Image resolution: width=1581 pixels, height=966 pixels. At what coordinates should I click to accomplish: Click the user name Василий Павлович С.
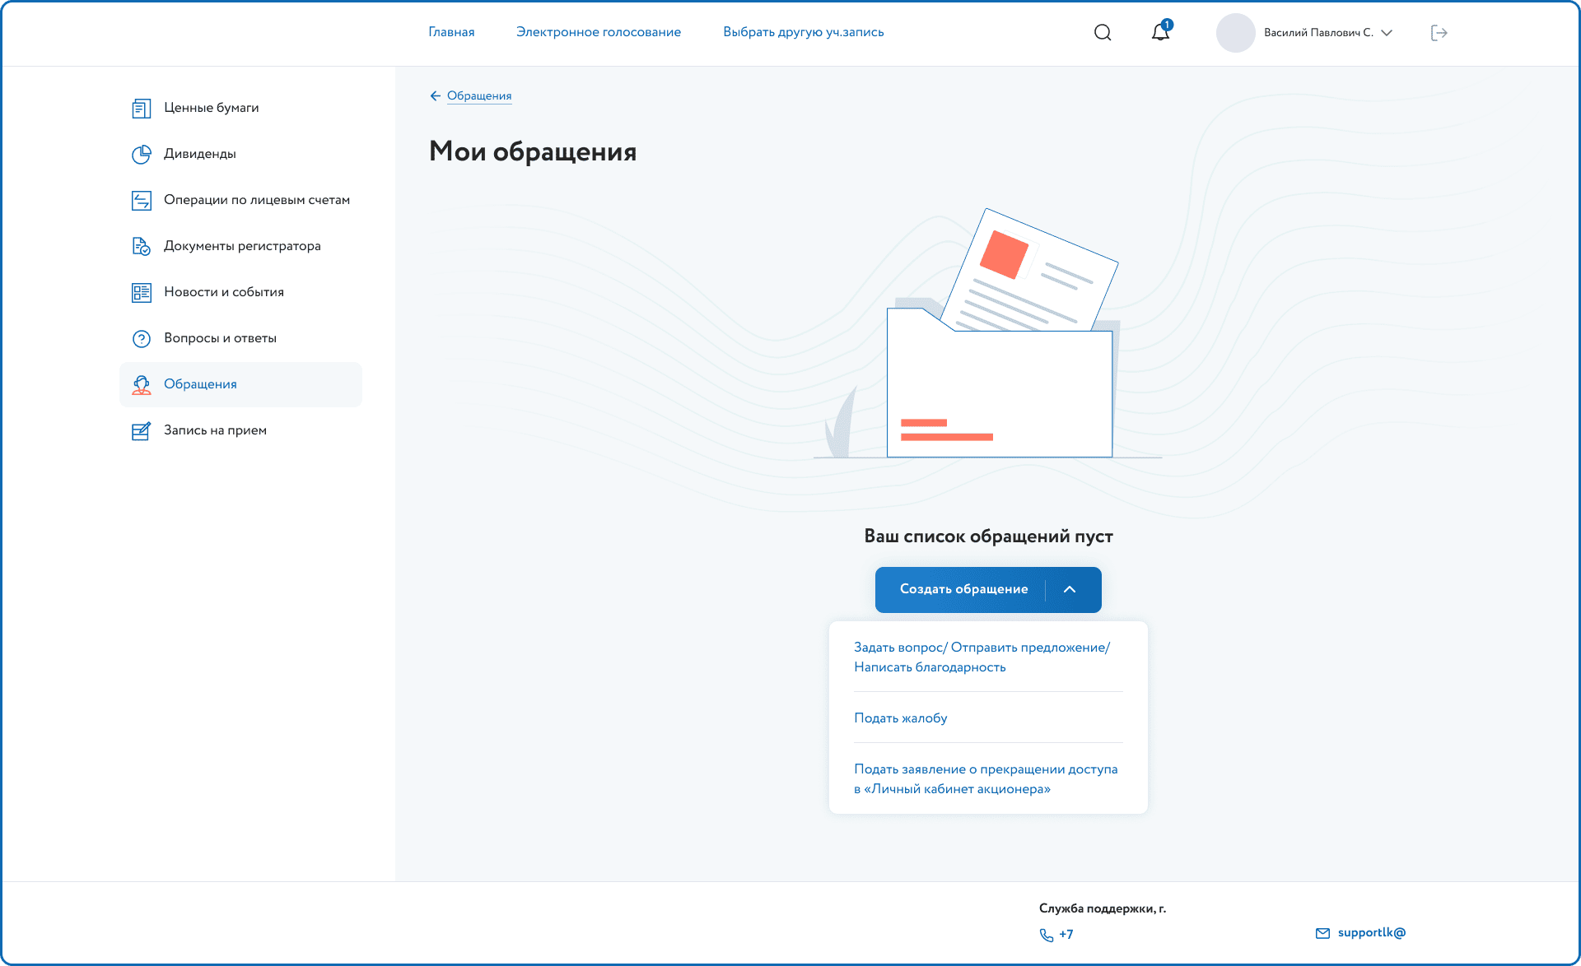1318,33
